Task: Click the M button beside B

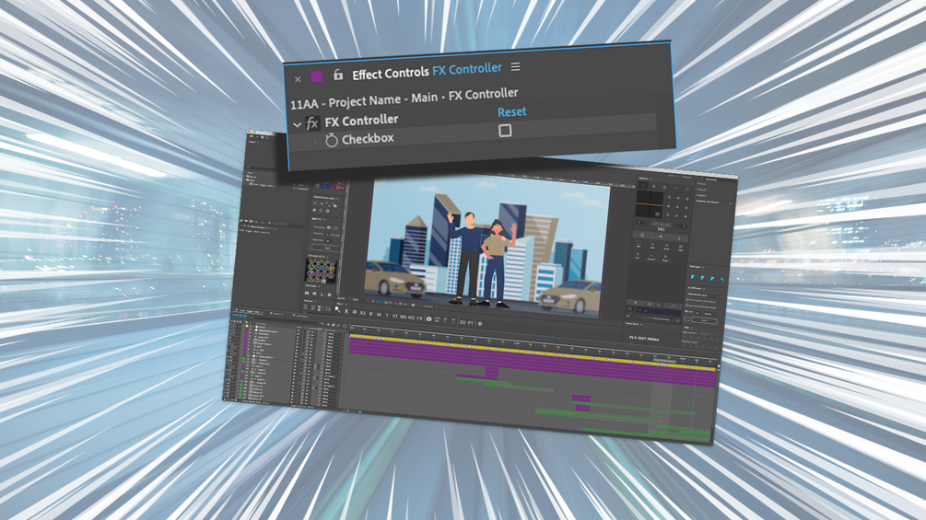Action: [379, 314]
